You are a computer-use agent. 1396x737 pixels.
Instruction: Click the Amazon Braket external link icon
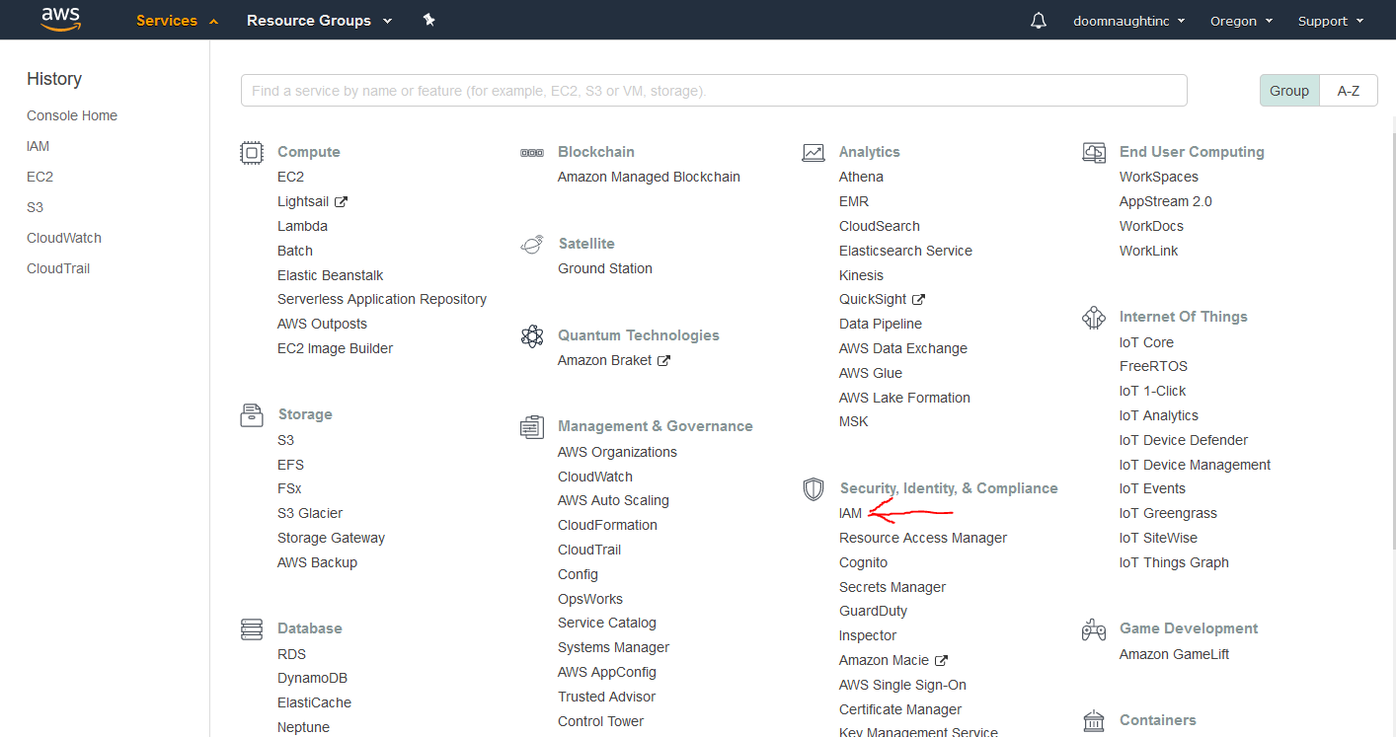click(x=664, y=361)
